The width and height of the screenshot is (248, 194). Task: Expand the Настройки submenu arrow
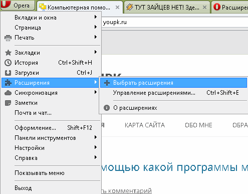click(96, 147)
